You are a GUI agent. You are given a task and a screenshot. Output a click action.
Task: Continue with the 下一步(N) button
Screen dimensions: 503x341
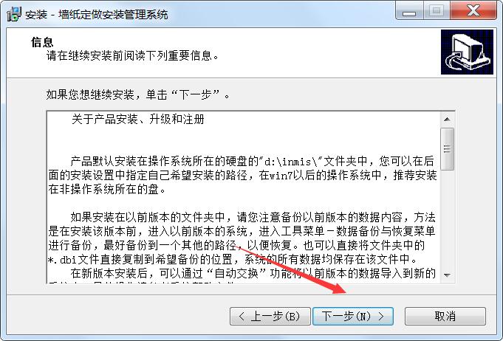pos(353,317)
